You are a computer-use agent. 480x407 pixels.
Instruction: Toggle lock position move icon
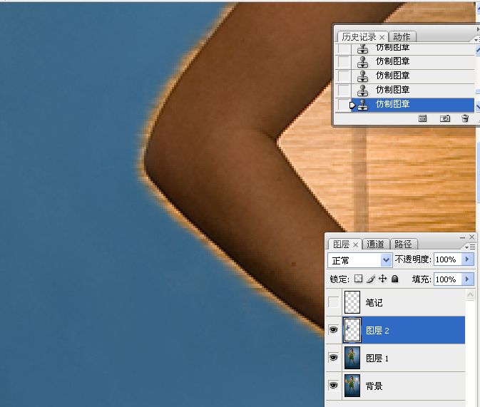383,279
